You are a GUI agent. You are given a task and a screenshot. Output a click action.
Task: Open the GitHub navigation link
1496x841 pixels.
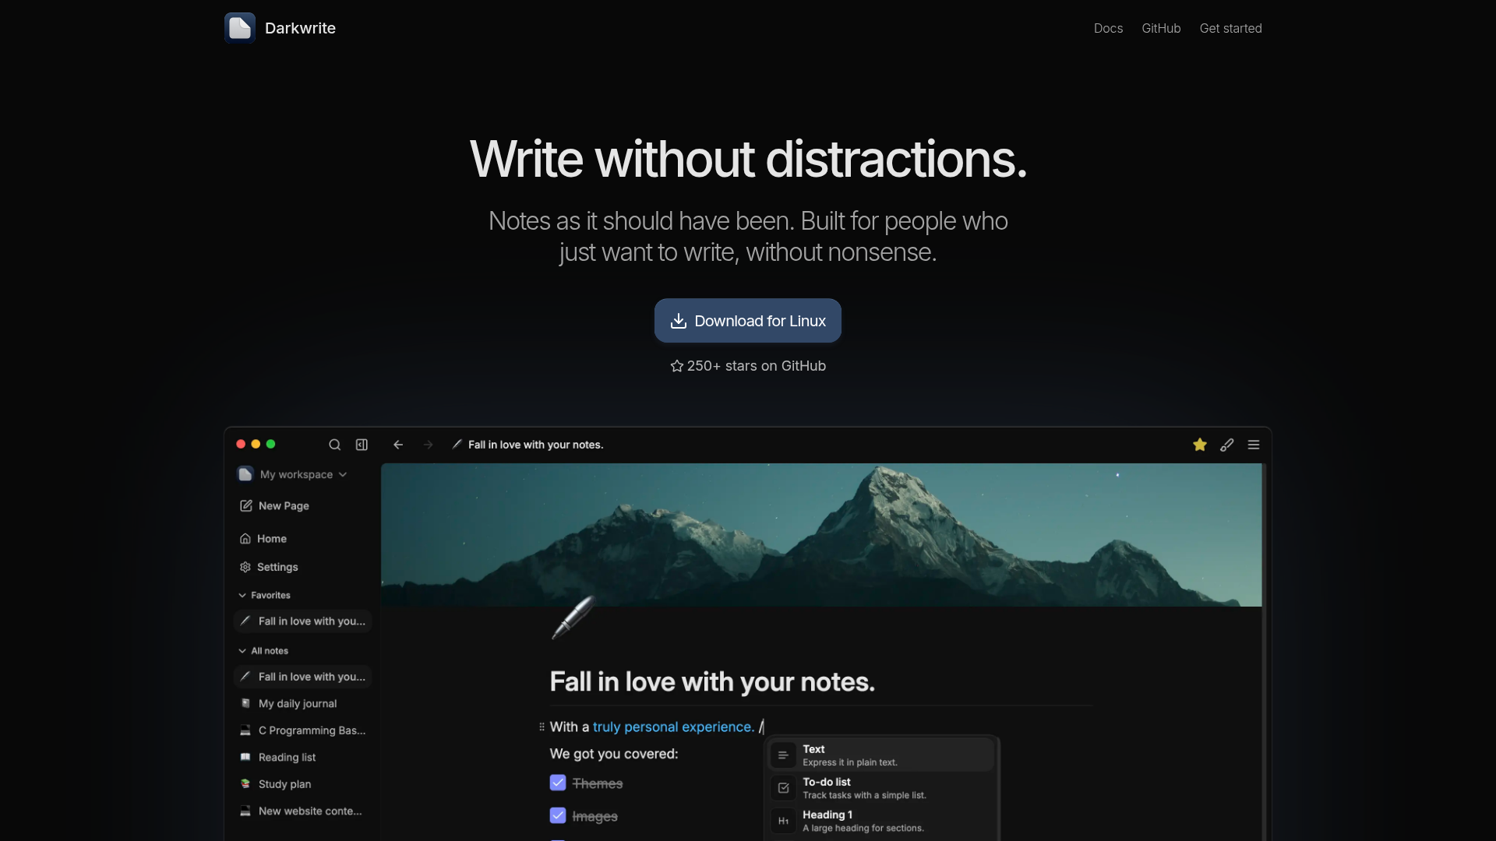(1161, 28)
